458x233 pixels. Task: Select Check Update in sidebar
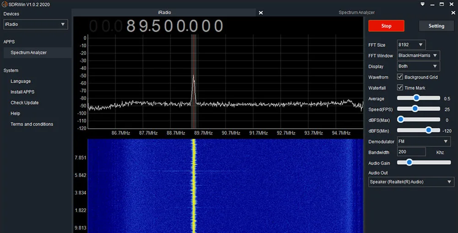pos(25,103)
